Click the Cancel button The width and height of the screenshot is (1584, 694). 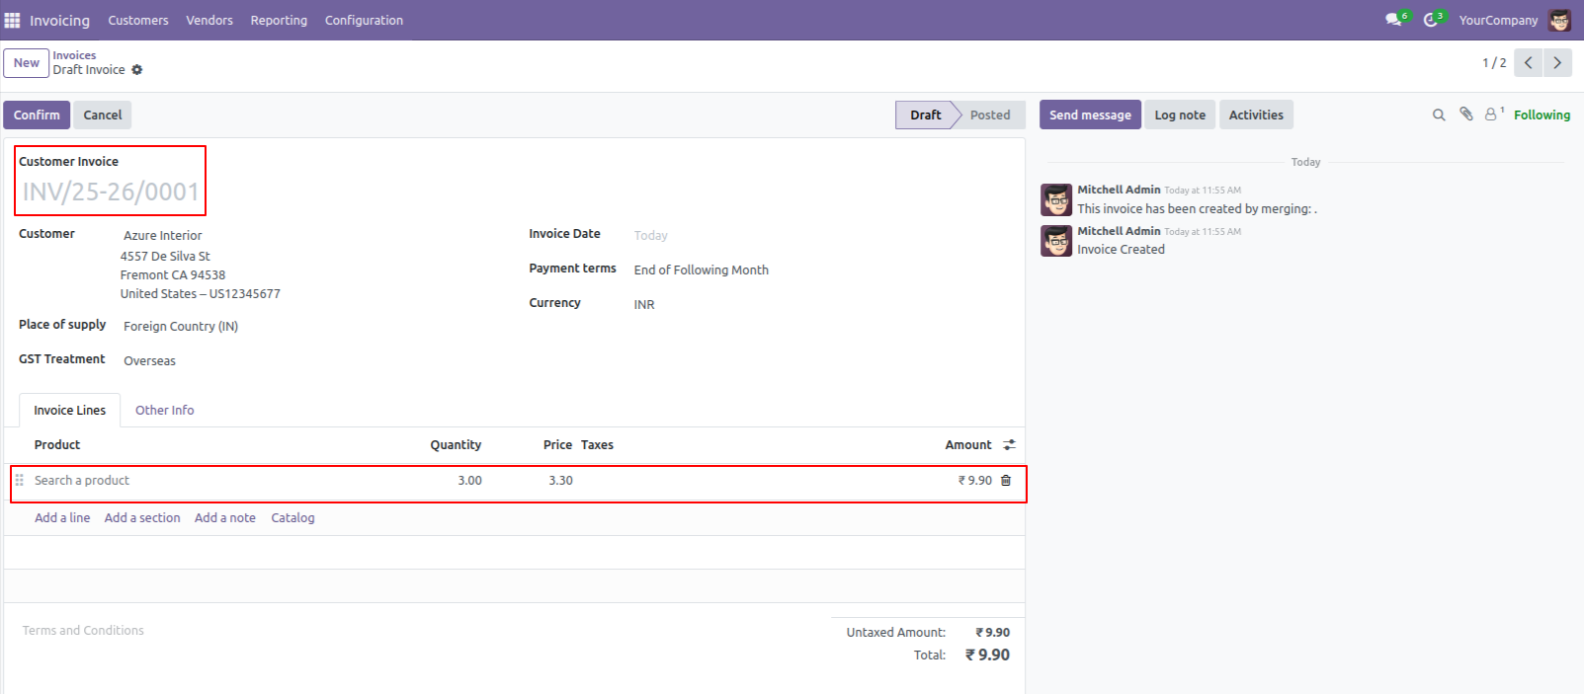pyautogui.click(x=103, y=115)
